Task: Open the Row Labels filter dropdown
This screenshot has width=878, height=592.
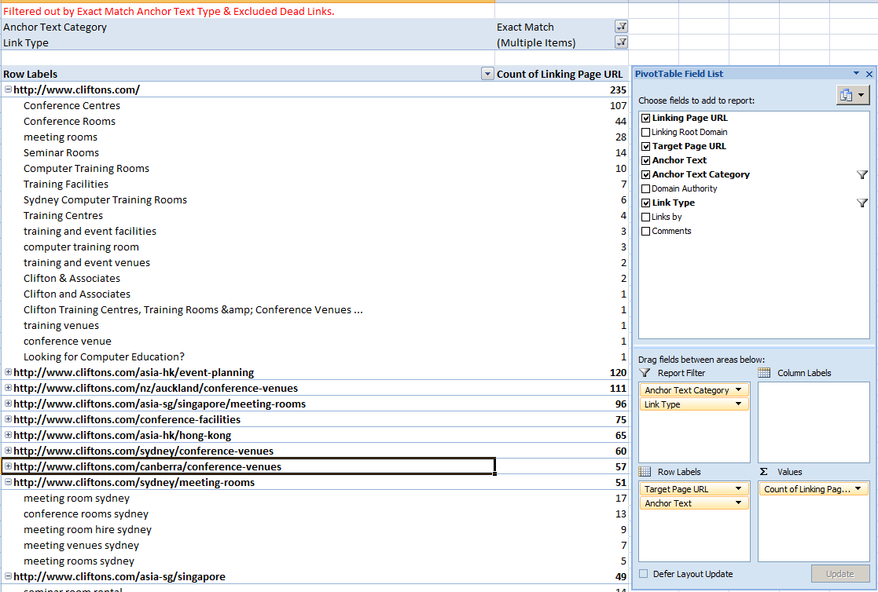Action: pos(487,74)
